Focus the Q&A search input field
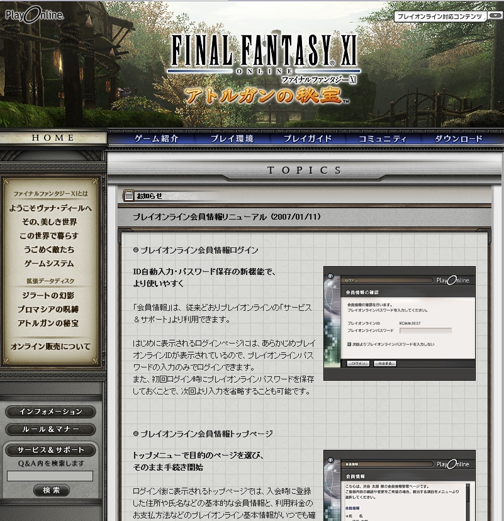Image resolution: width=504 pixels, height=521 pixels. 50,476
